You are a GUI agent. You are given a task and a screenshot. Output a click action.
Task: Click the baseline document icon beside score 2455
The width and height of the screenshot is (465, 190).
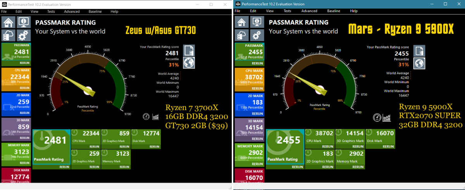[x=420, y=51]
